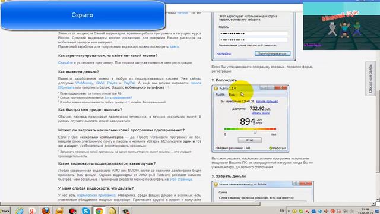Follow the 'здесь' link about earnings
The width and height of the screenshot is (380, 214).
pos(174,46)
